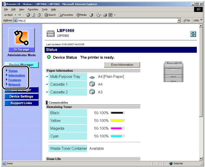
Task: Click the large printer illustration image
Action: (173, 72)
